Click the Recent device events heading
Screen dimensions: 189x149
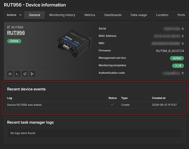point(26,89)
